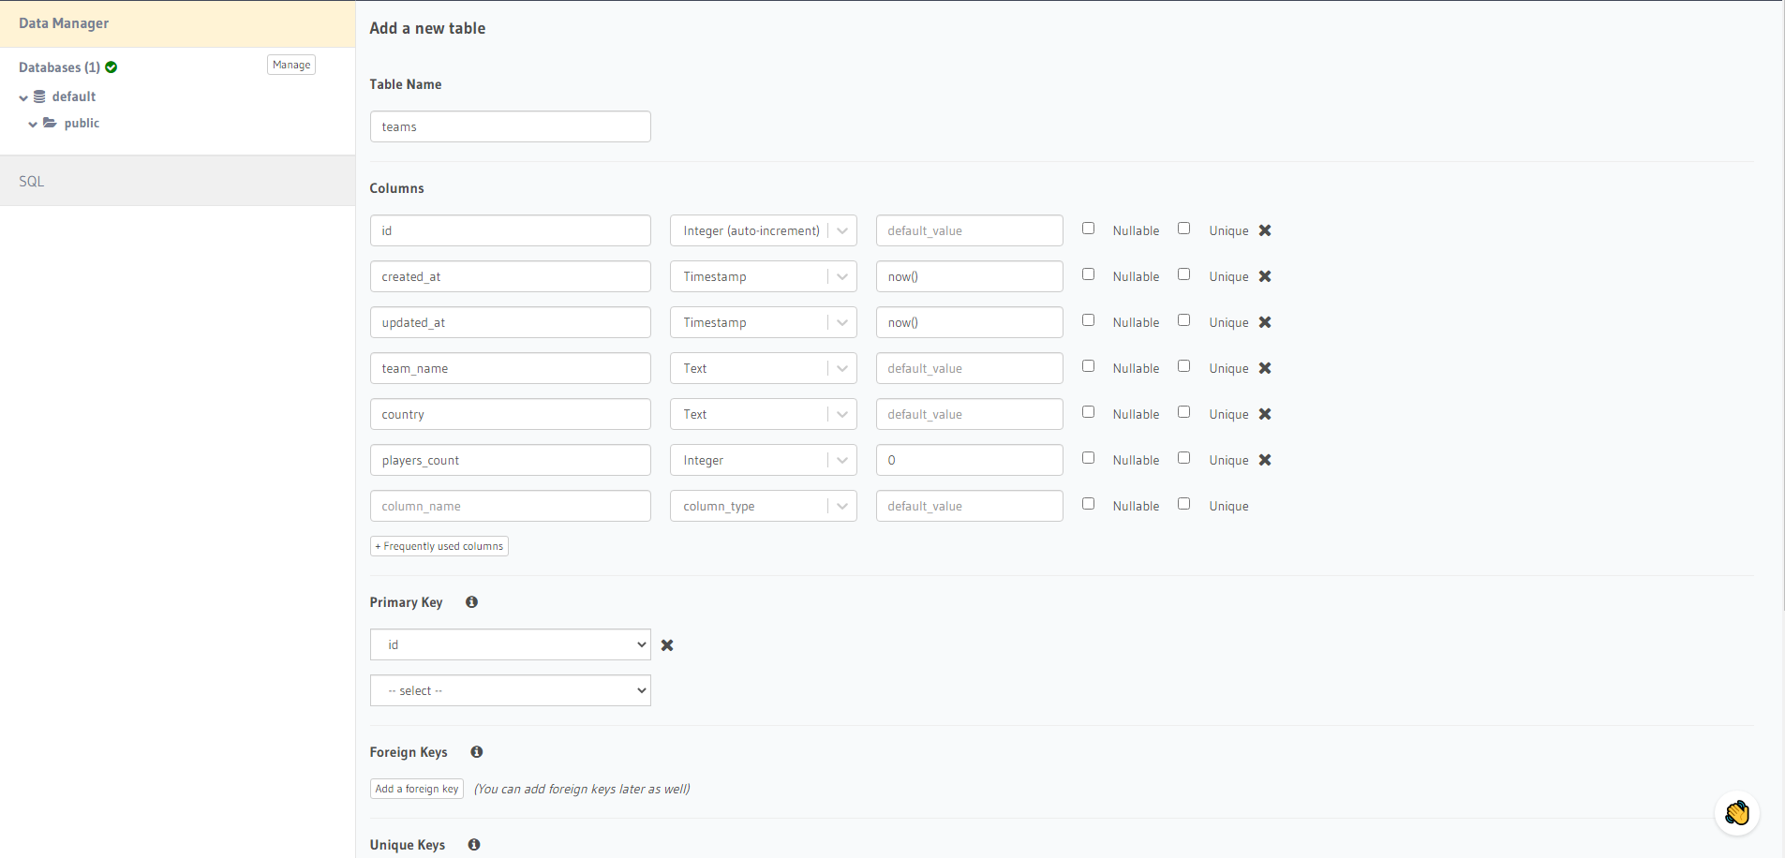1785x858 pixels.
Task: Remove the created_at column row
Action: point(1265,276)
